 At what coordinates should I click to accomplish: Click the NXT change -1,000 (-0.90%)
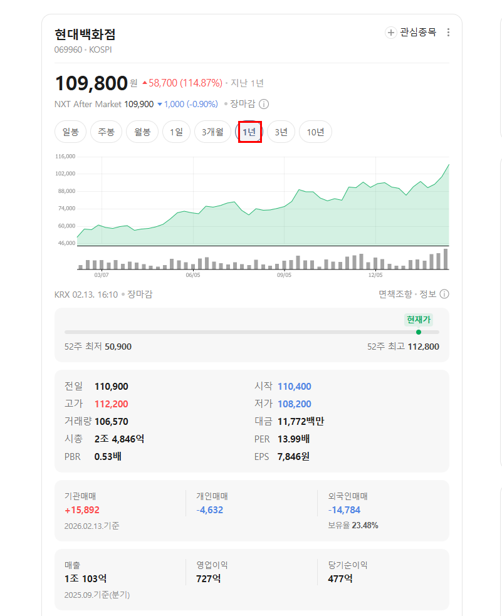[188, 104]
